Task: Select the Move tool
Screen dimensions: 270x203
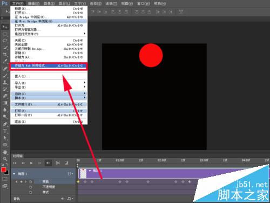Action: pos(5,27)
